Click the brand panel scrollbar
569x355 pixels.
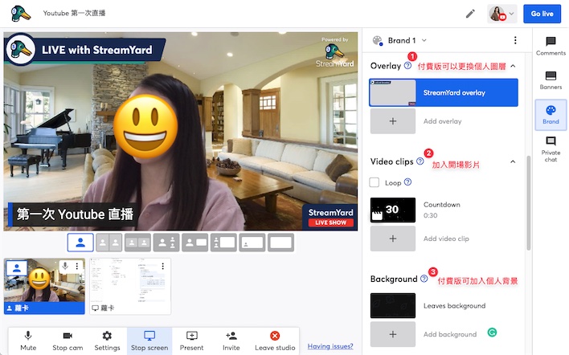tap(528, 203)
